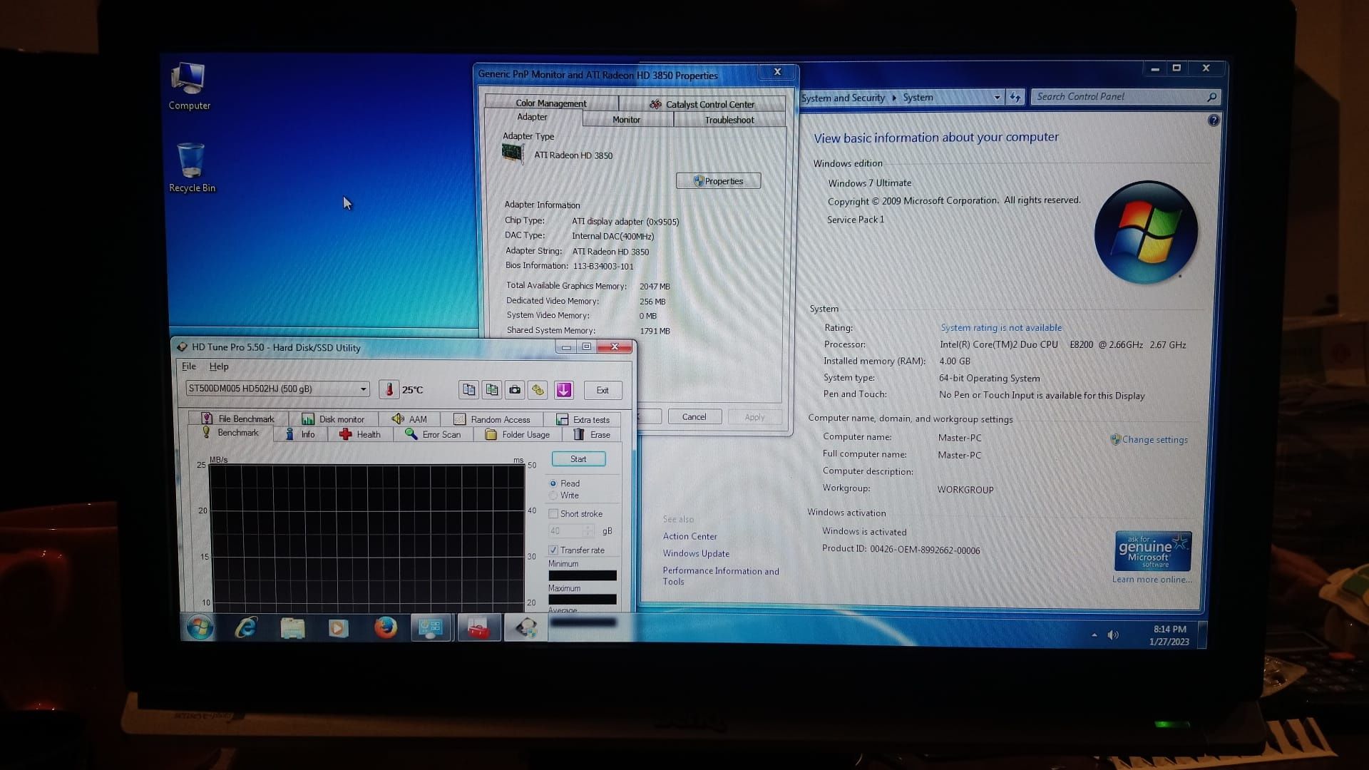Click the Exit button icon in HD Tune toolbar
Screen dimensions: 1369x770
pos(603,389)
